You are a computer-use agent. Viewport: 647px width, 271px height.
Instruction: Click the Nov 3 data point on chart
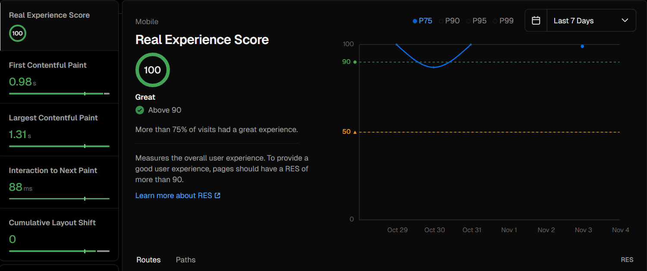pyautogui.click(x=582, y=46)
